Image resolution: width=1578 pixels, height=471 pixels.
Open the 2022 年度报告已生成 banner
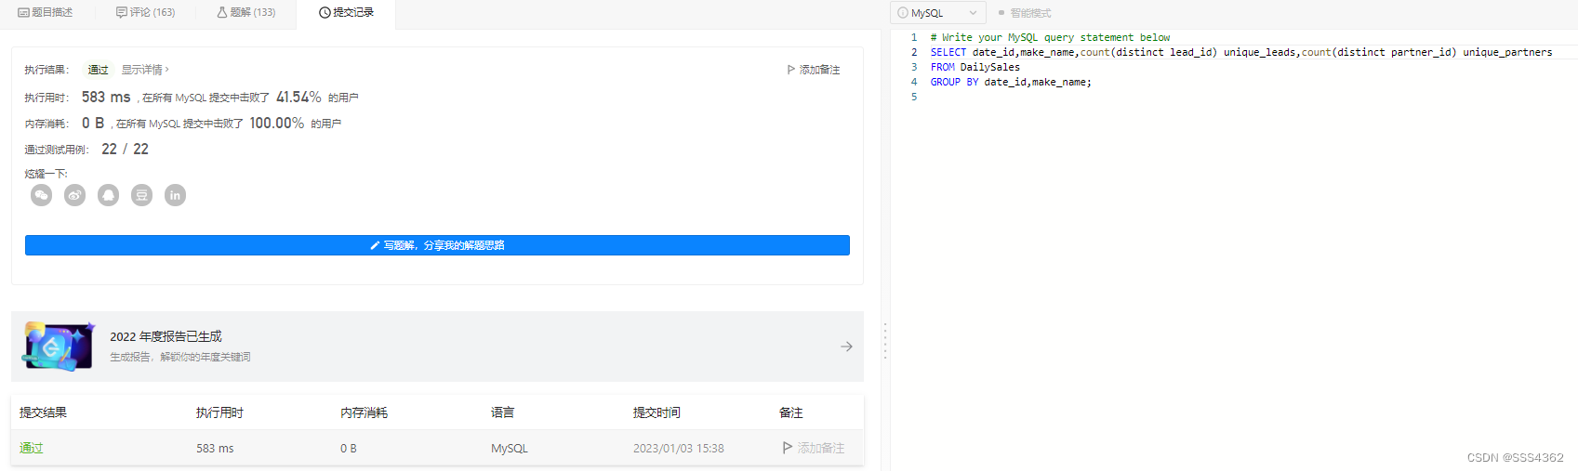tap(437, 347)
